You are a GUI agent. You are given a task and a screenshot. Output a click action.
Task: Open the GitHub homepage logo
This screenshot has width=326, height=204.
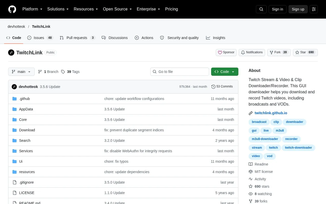[12, 9]
